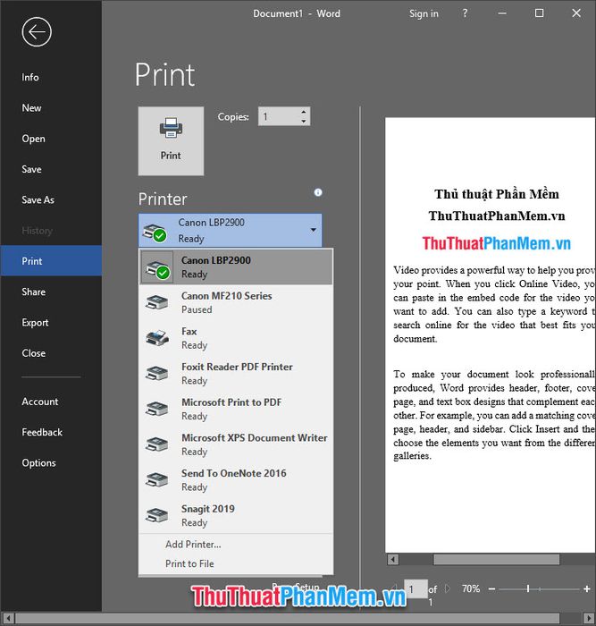Select Microsoft XPS Document Writer
This screenshot has height=626, width=596.
(x=236, y=444)
